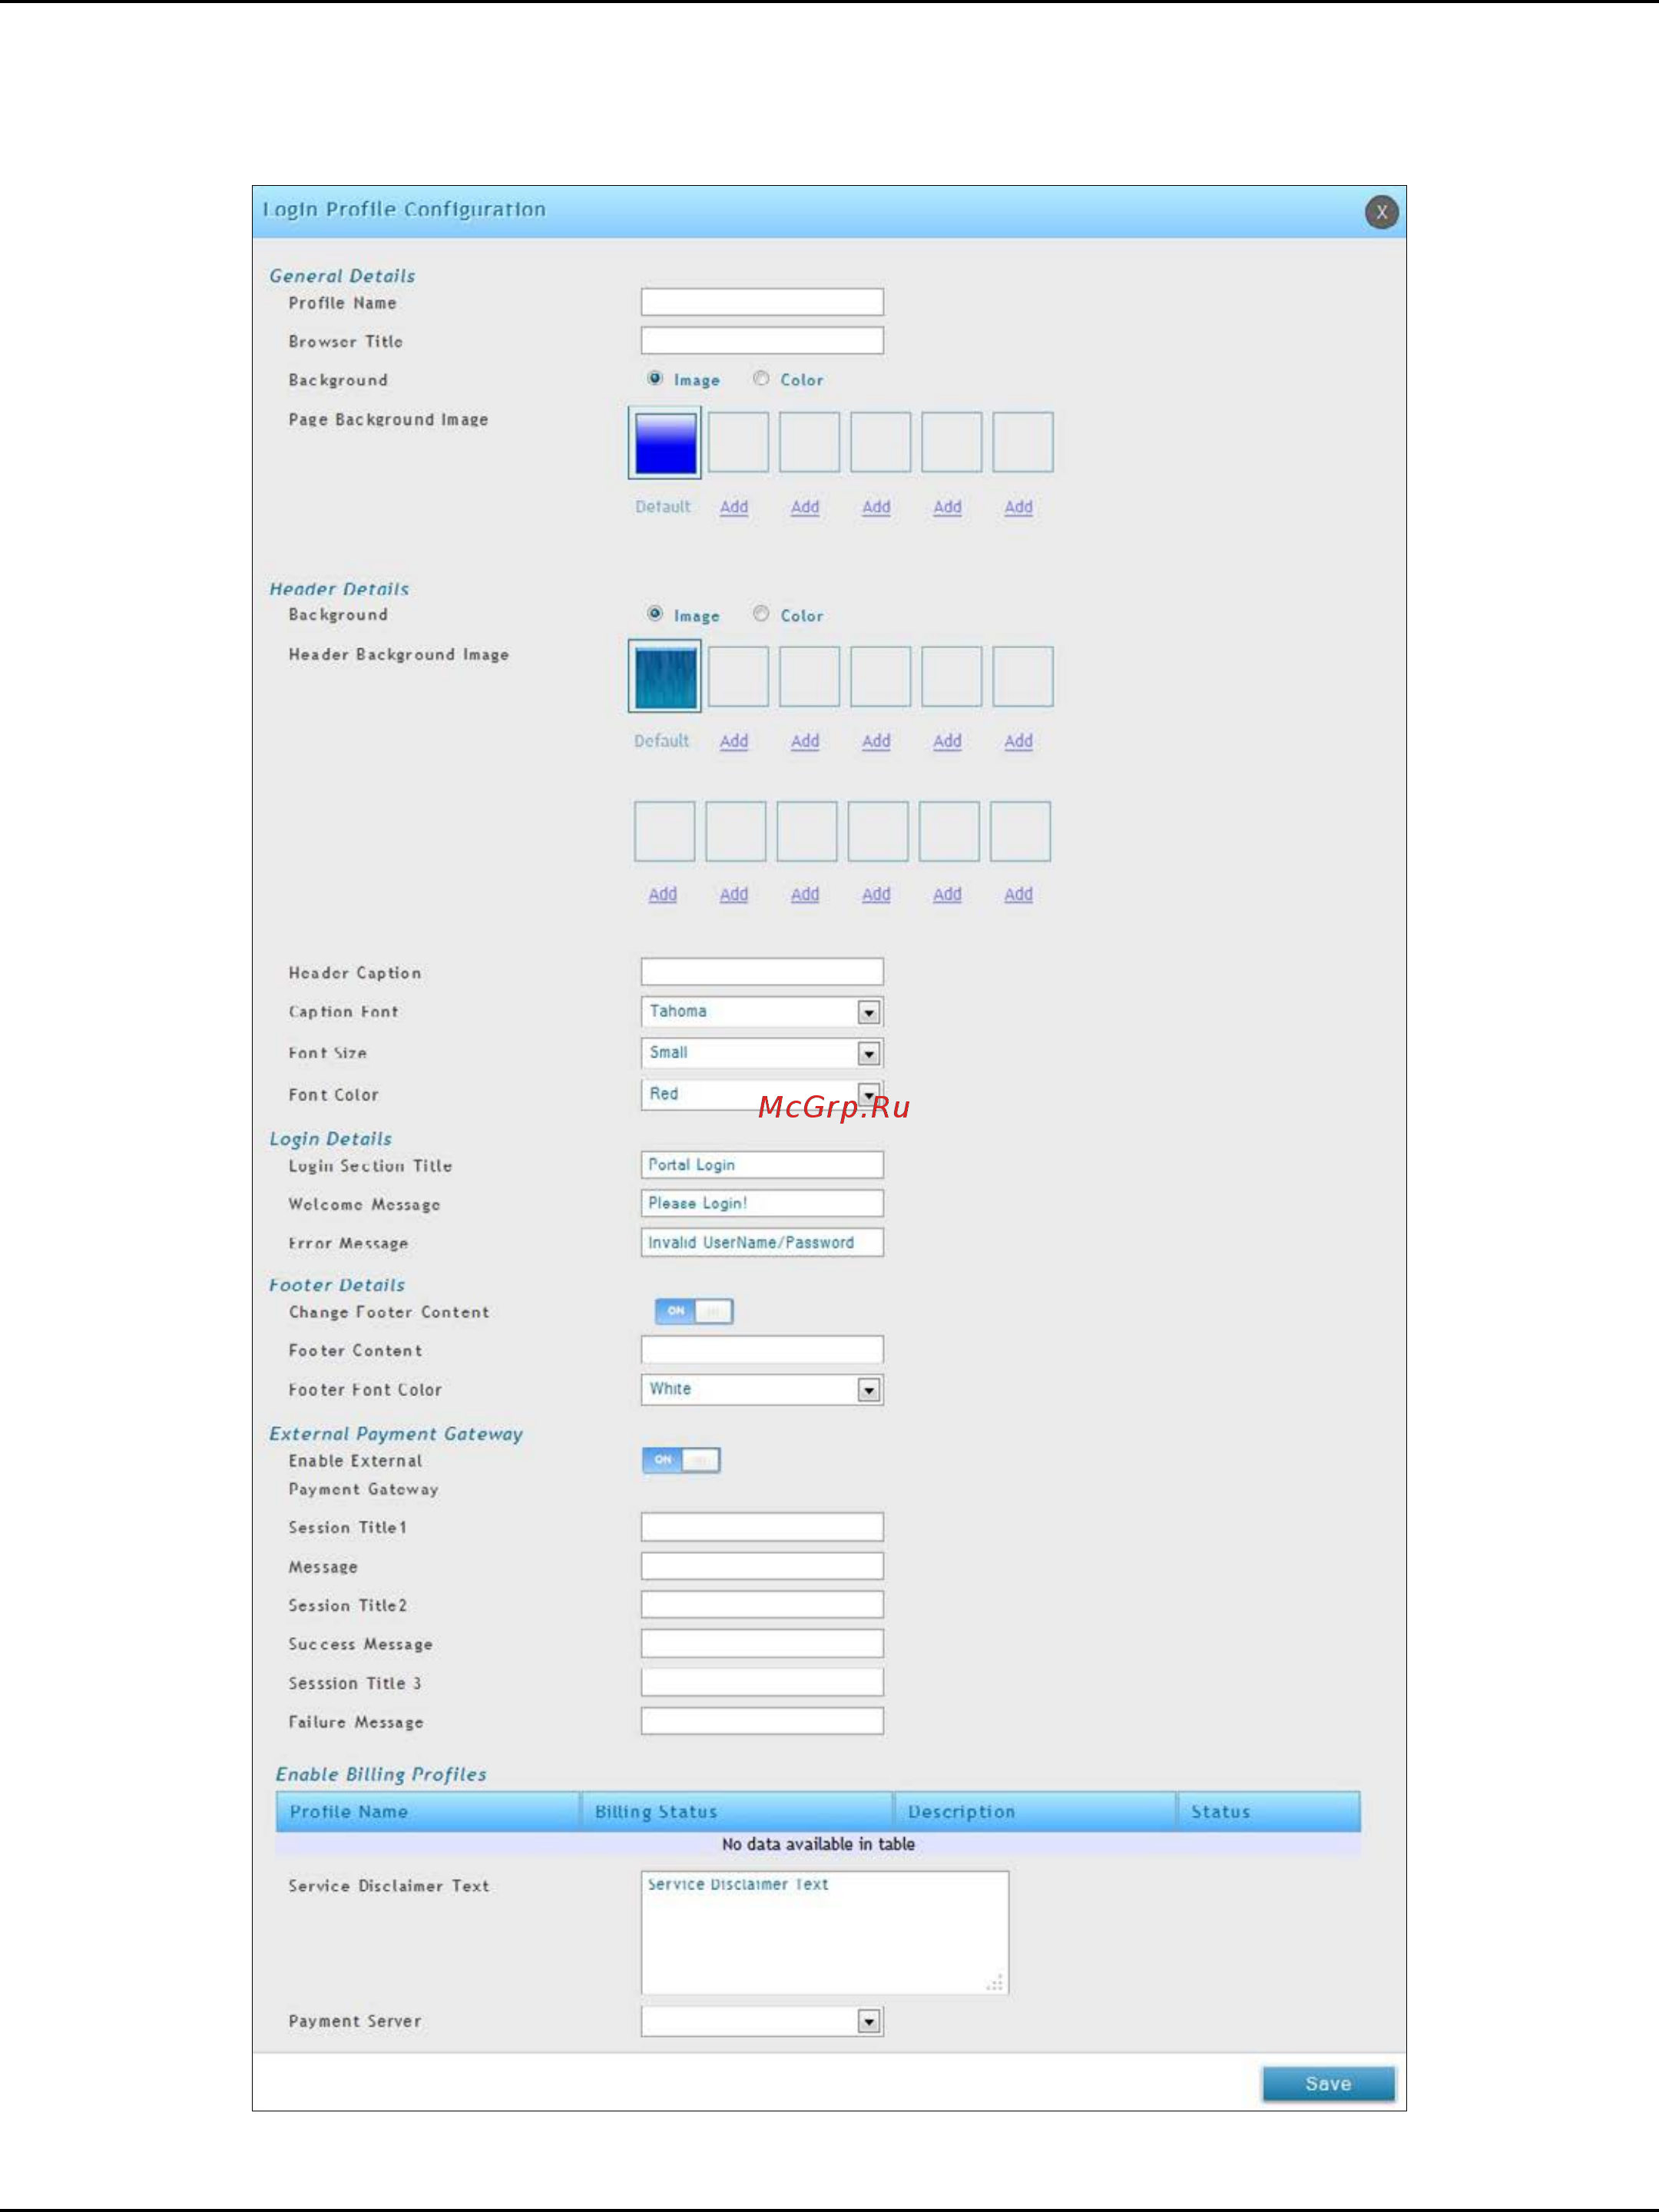Click the Save button
Screen dimensions: 1659x2212
(x=1328, y=2084)
